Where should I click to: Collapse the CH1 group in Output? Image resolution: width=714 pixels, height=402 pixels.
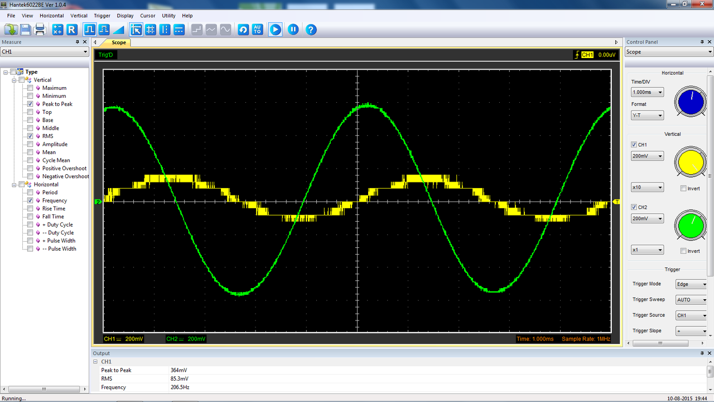click(95, 362)
